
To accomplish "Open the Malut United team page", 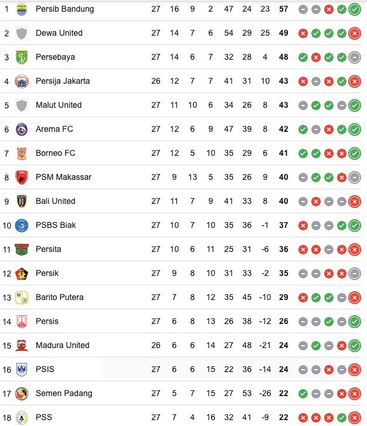I will point(59,105).
